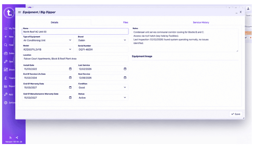Click the Save button
This screenshot has height=157, width=254.
point(236,114)
